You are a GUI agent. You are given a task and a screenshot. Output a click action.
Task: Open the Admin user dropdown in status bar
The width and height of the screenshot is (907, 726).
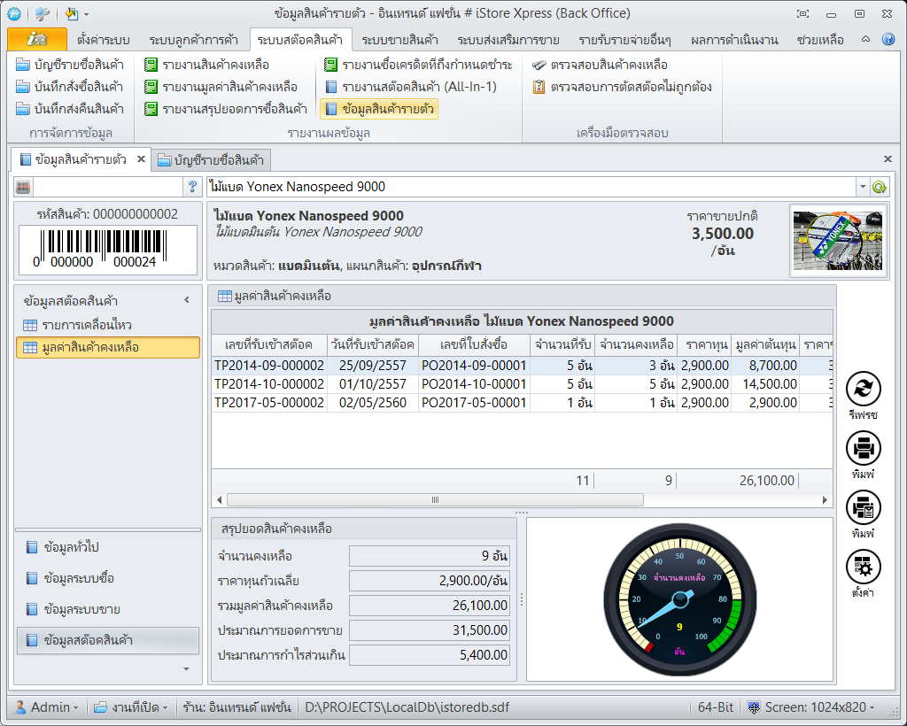46,707
